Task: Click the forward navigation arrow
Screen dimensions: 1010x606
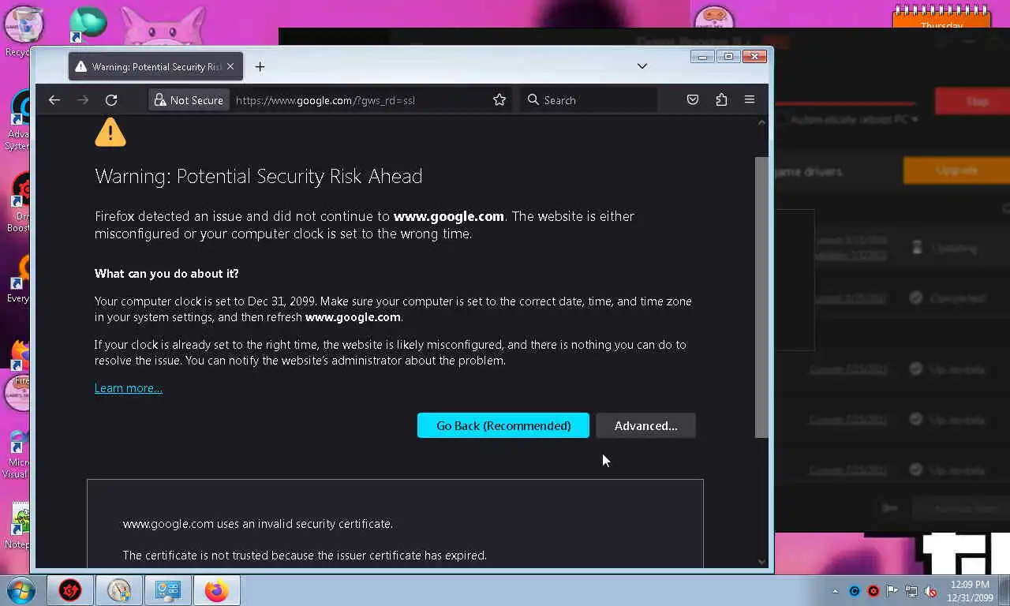Action: [x=83, y=100]
